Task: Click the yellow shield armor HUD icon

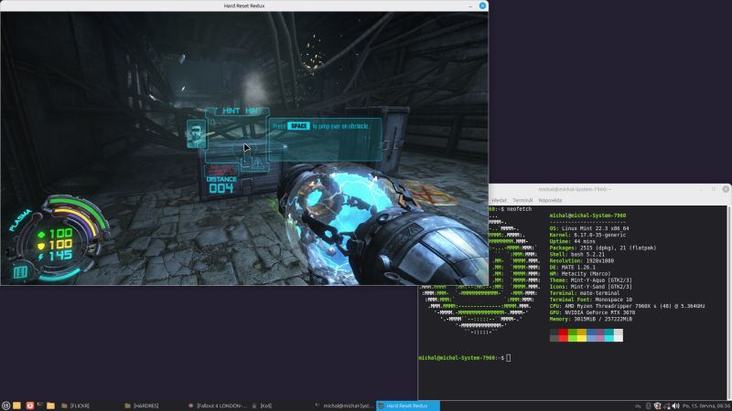Action: [x=41, y=246]
